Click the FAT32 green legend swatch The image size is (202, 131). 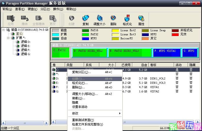85,35
